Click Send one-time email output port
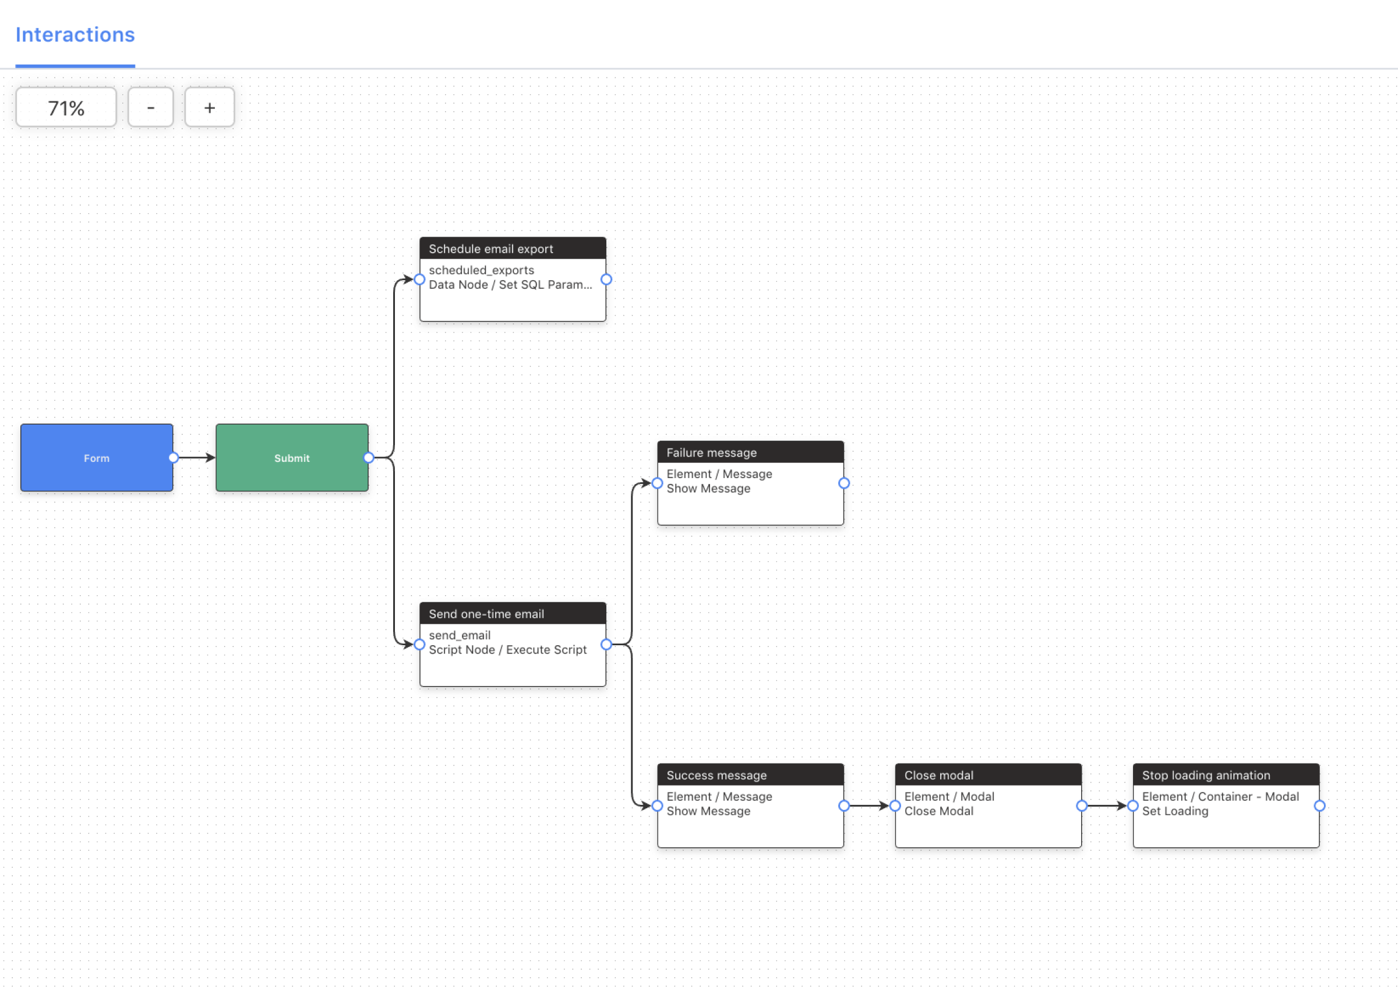The image size is (1398, 990). 606,645
